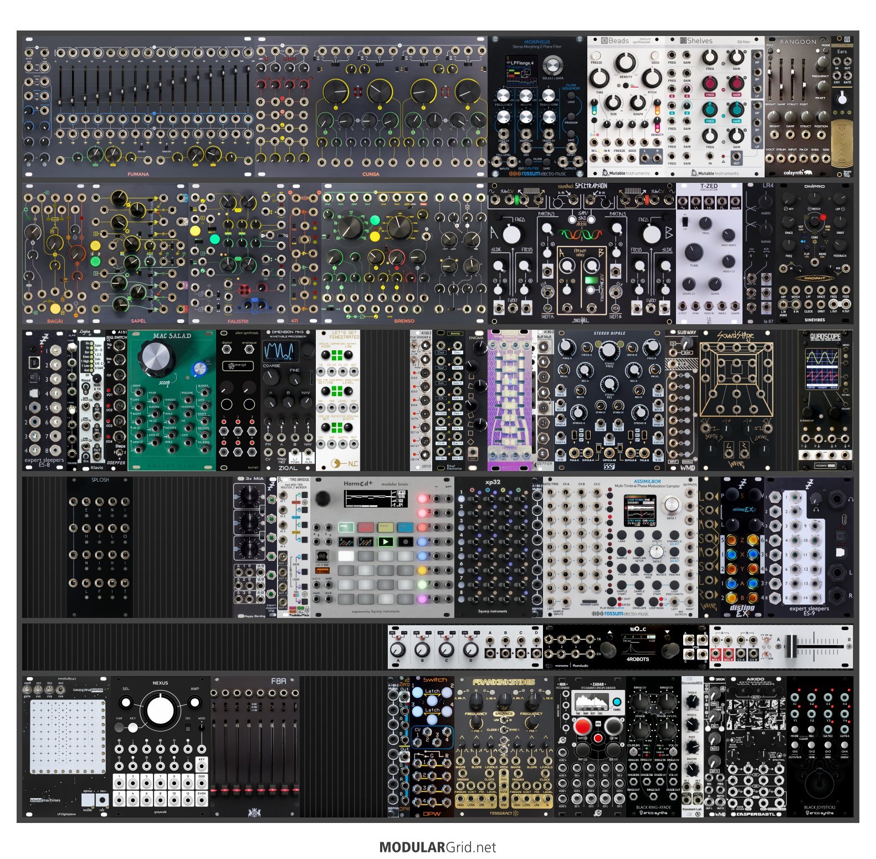Select the Aikido VCA mixer module
The width and height of the screenshot is (876, 859).
point(756,746)
